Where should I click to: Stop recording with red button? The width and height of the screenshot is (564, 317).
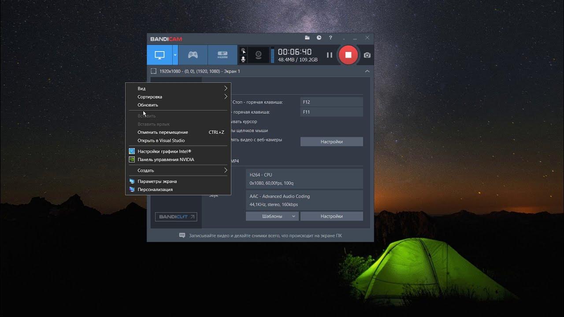click(x=348, y=55)
